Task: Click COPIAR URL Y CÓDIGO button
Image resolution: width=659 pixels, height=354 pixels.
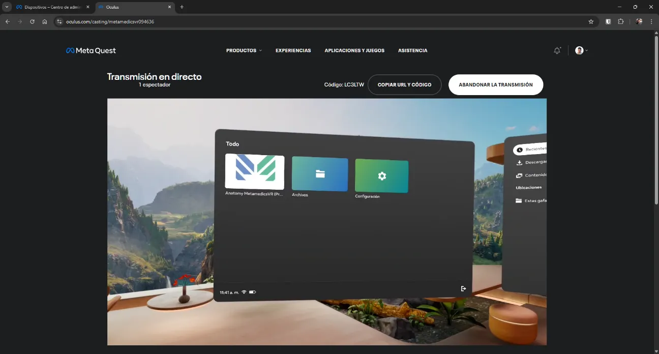Action: click(404, 85)
